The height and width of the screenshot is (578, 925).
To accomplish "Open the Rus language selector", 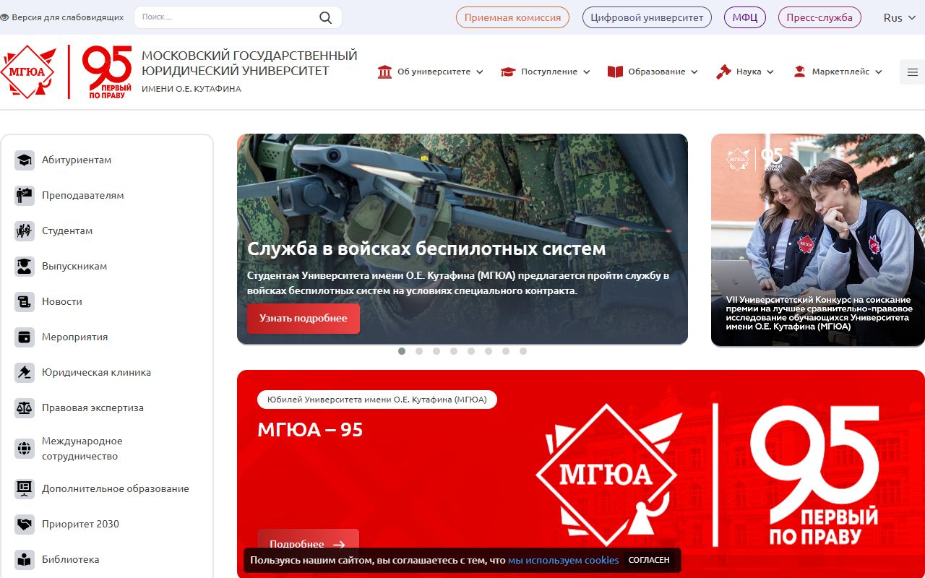I will pyautogui.click(x=898, y=17).
